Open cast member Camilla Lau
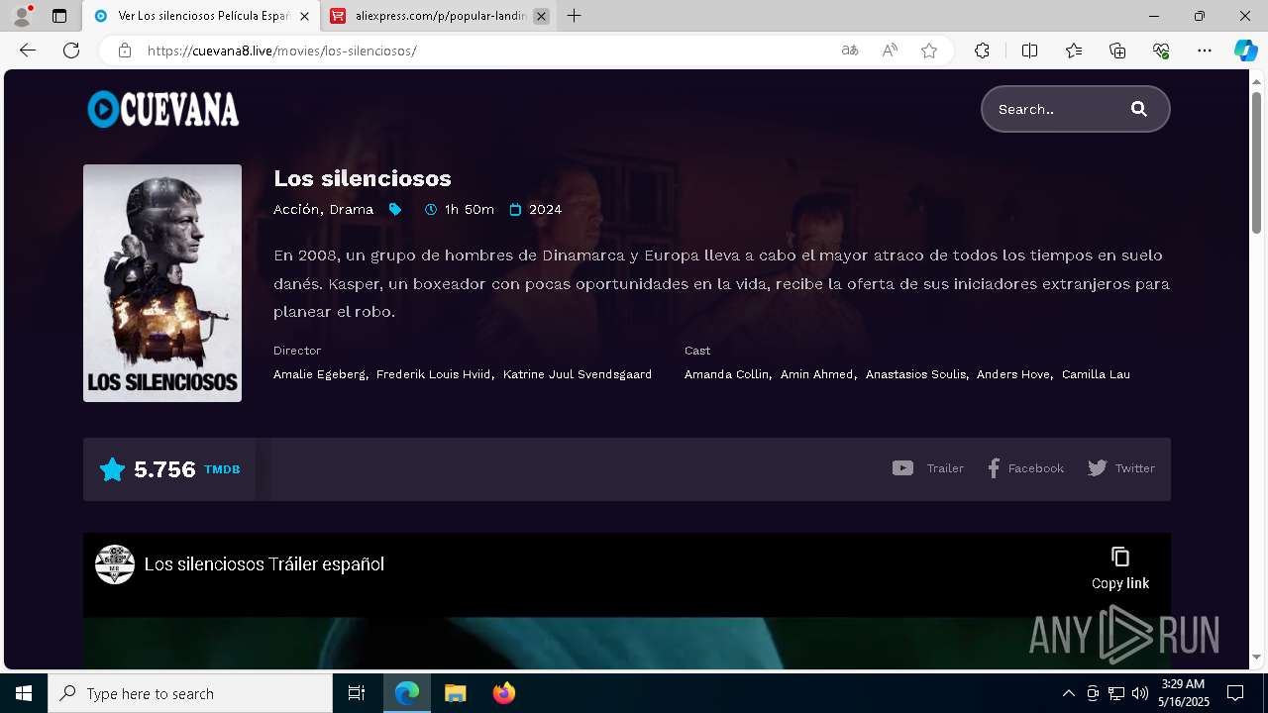1268x713 pixels. 1096,374
